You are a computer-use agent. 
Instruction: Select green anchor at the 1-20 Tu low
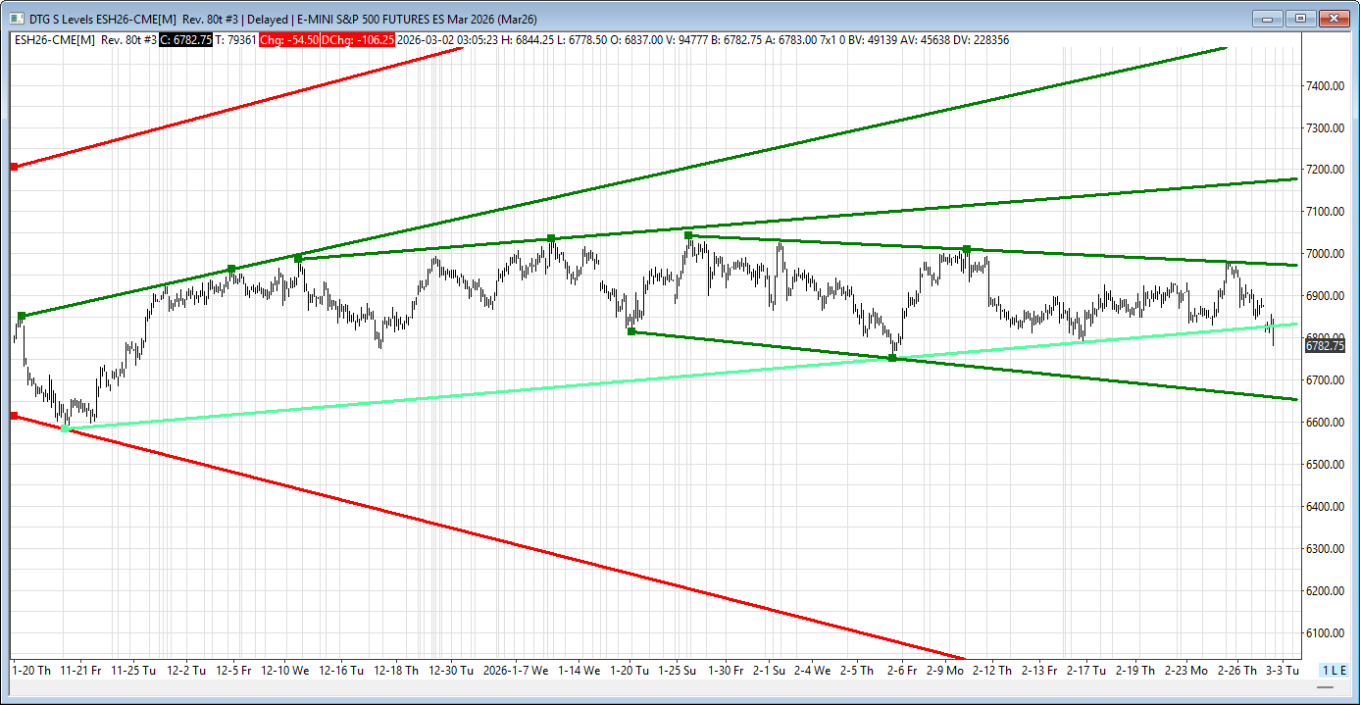pos(631,331)
